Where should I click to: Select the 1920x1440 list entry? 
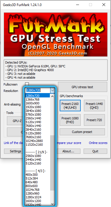(x=37, y=204)
